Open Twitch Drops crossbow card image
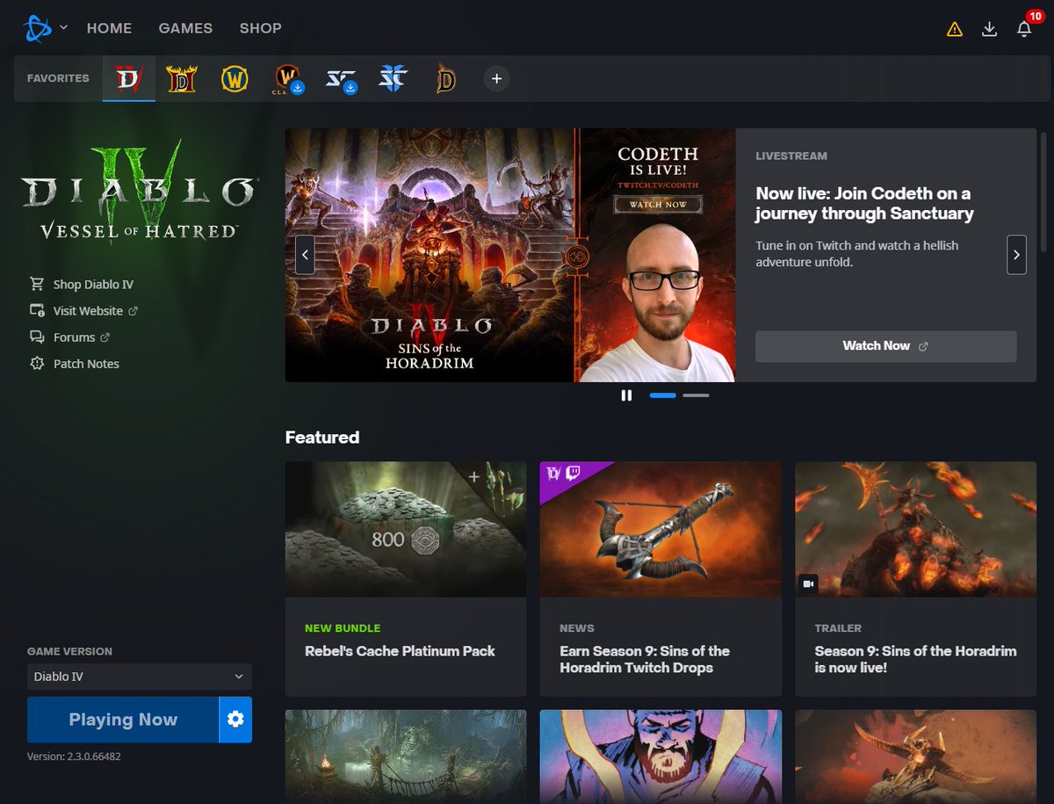 tap(661, 530)
